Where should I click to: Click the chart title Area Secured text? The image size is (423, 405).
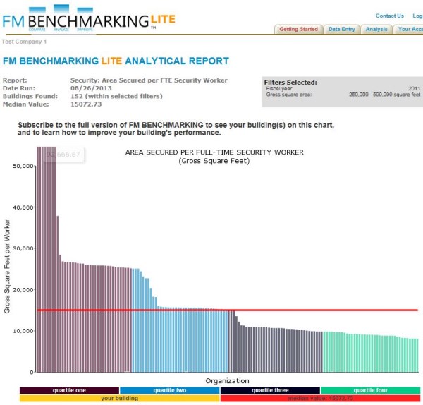[214, 157]
